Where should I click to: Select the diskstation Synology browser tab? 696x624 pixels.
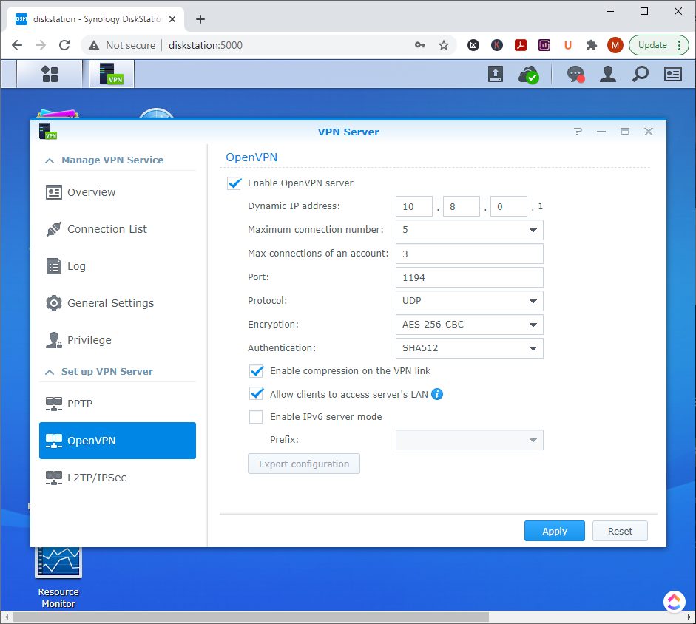(x=96, y=19)
